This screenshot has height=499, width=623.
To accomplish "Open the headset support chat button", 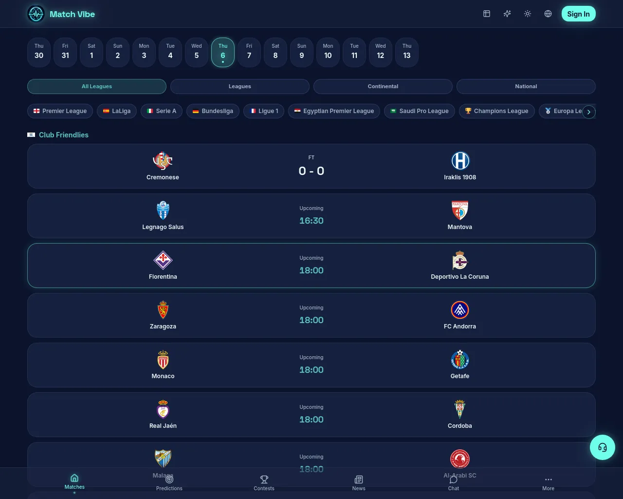I will coord(603,447).
